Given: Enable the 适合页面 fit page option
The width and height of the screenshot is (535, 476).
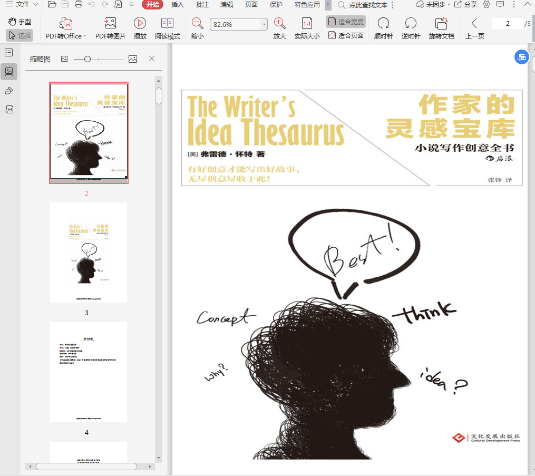Looking at the screenshot, I should (346, 35).
